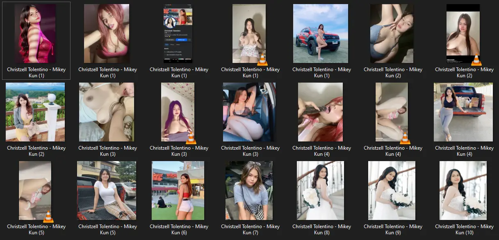The image size is (499, 240).
Task: Select the car interior photo labeled Kun (3)
Action: click(x=249, y=112)
